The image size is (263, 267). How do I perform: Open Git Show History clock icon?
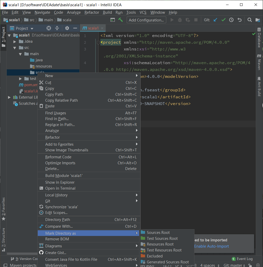tap(231, 20)
